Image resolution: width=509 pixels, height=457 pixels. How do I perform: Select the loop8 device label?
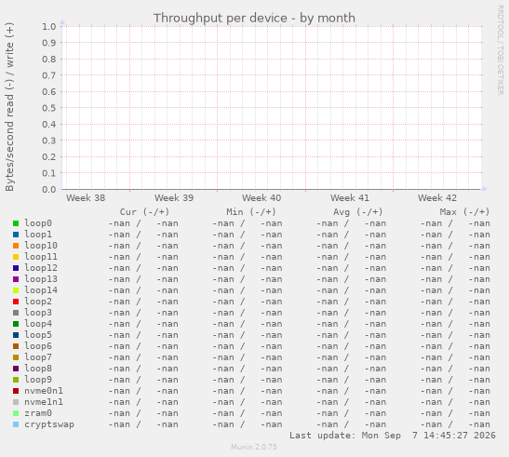pyautogui.click(x=38, y=369)
